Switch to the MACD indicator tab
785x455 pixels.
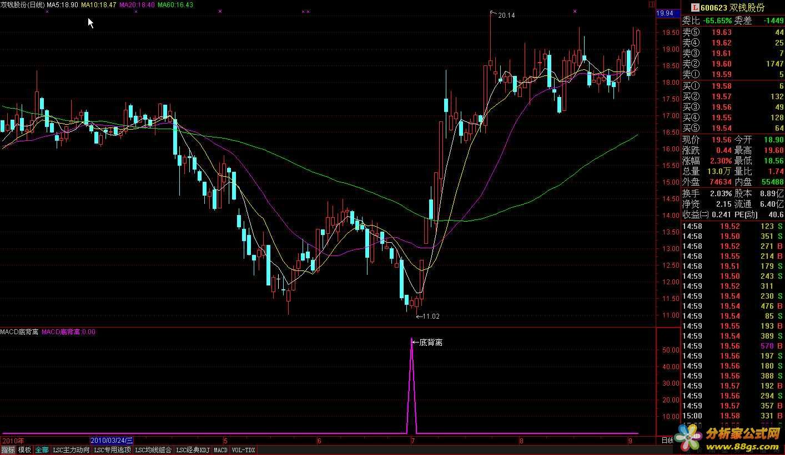pos(220,450)
